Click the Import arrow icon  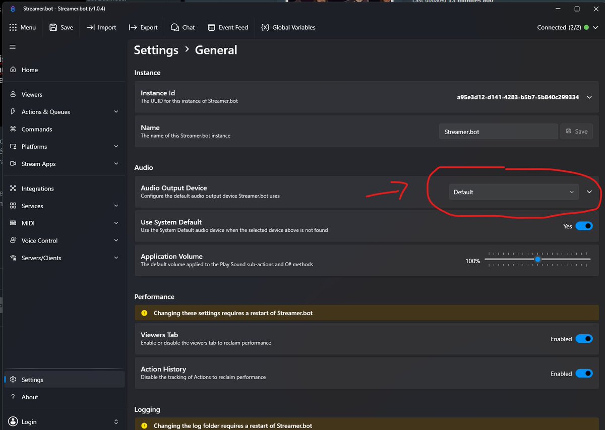91,27
